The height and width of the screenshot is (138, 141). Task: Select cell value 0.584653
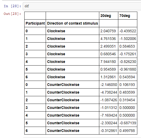[x=127, y=46]
